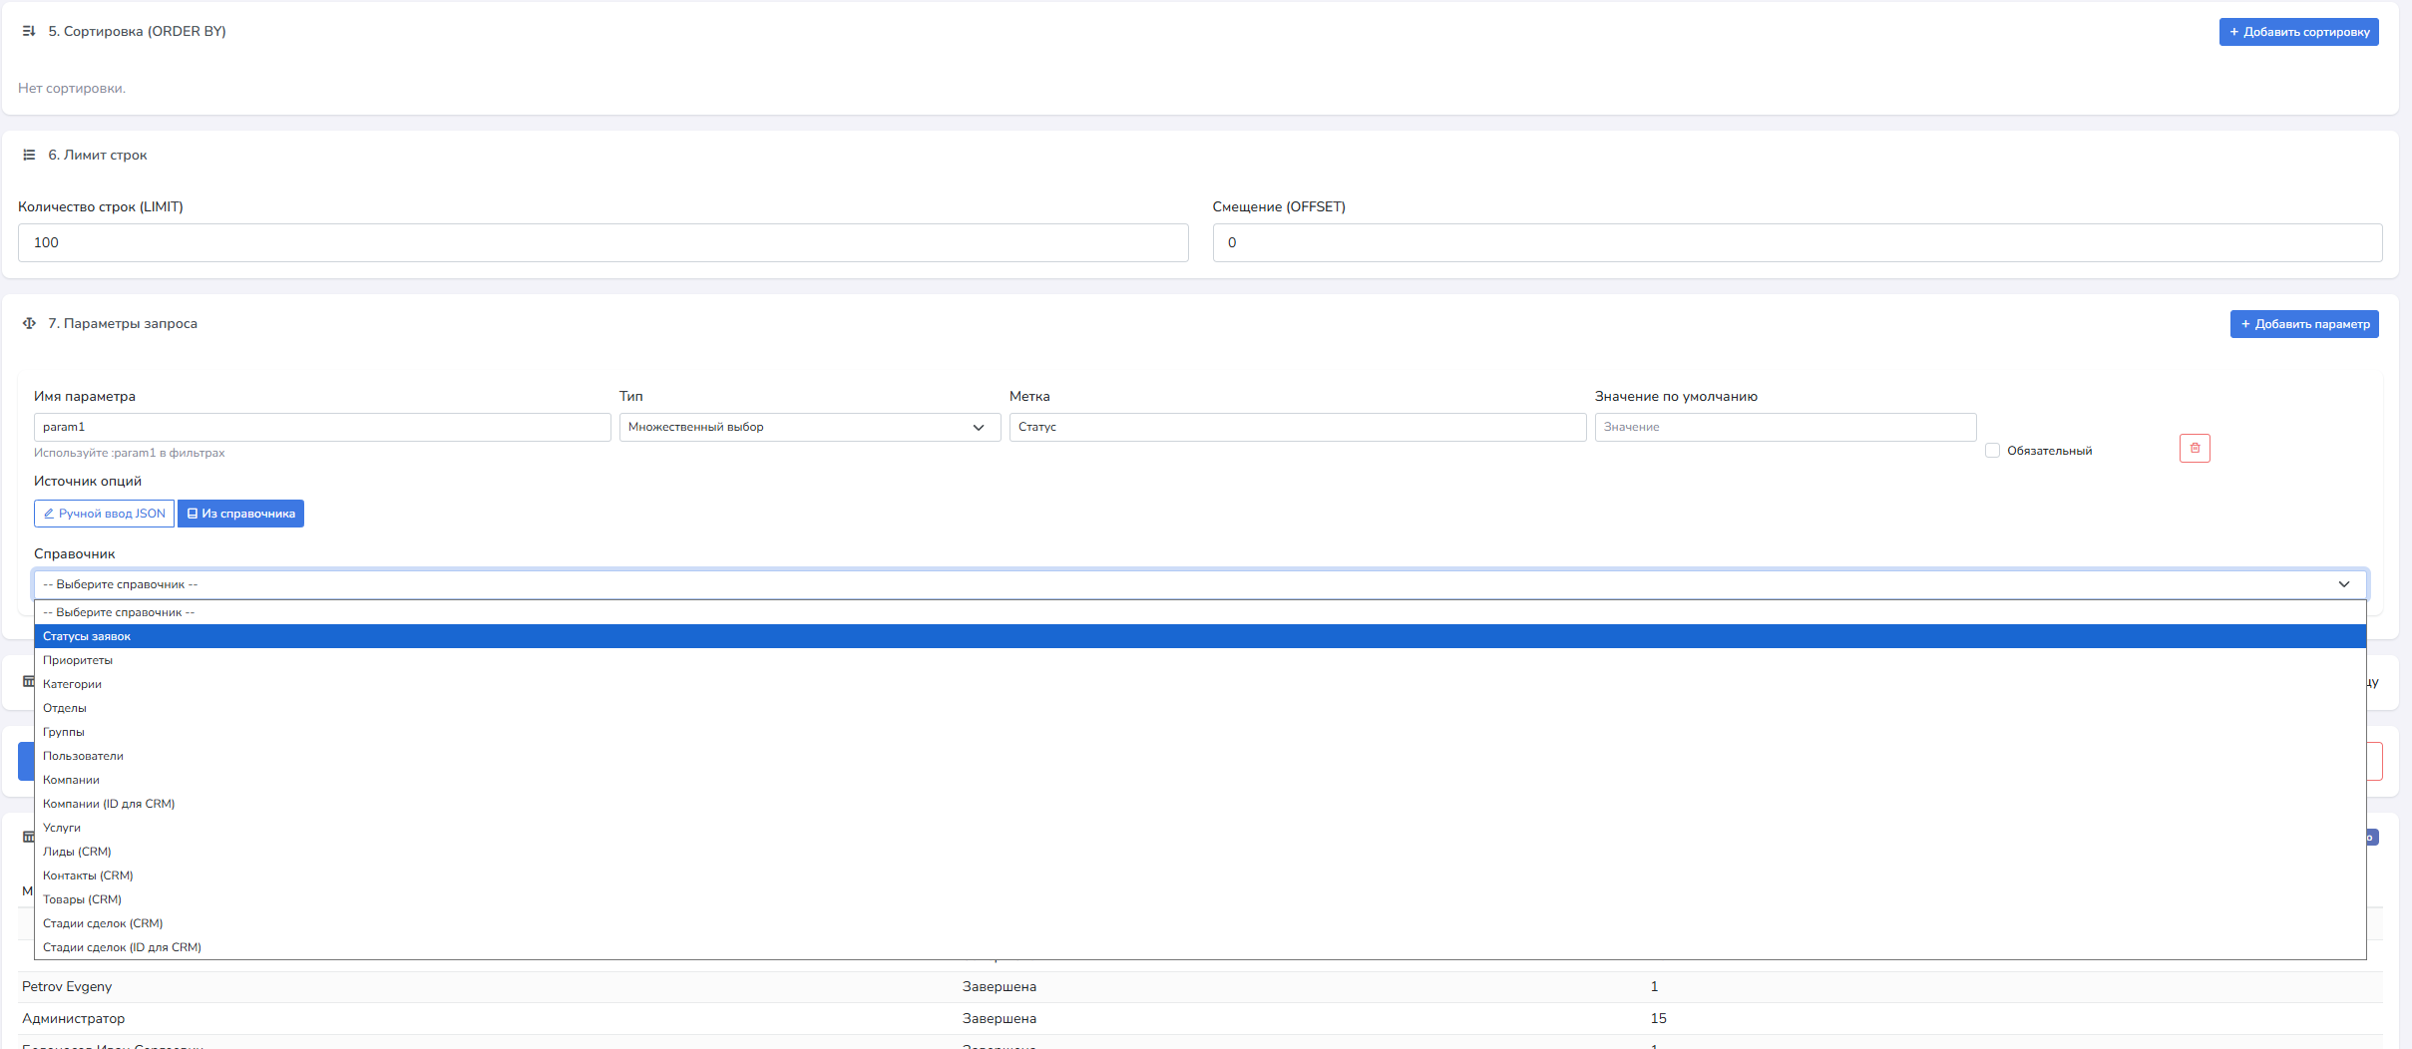
Task: Click the Метка input containing Статус
Action: pyautogui.click(x=1297, y=427)
